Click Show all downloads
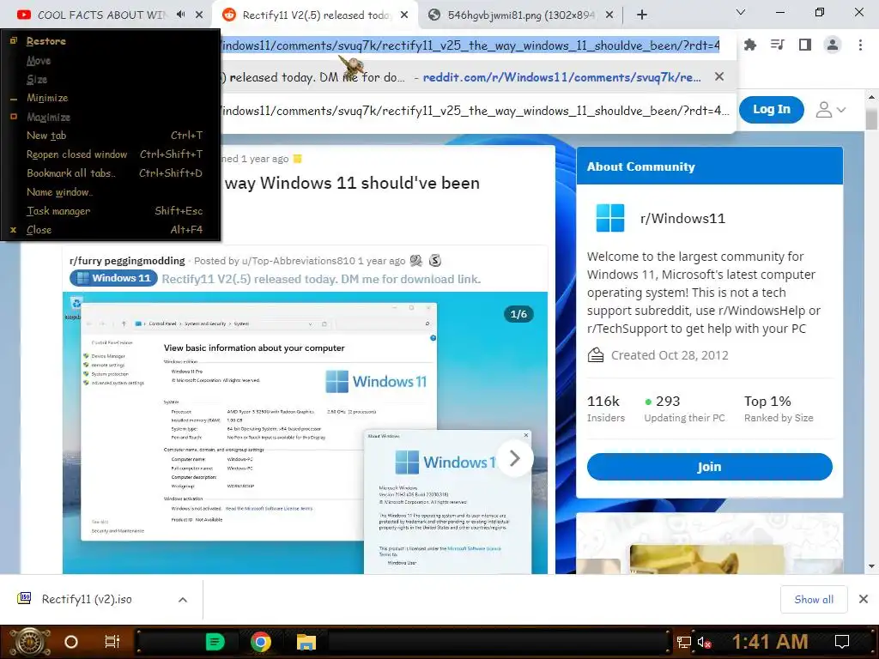879x659 pixels. point(814,600)
